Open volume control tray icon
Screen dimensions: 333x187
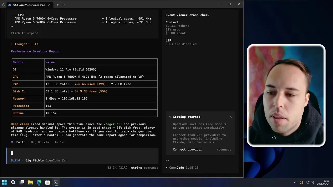[x=312, y=182]
